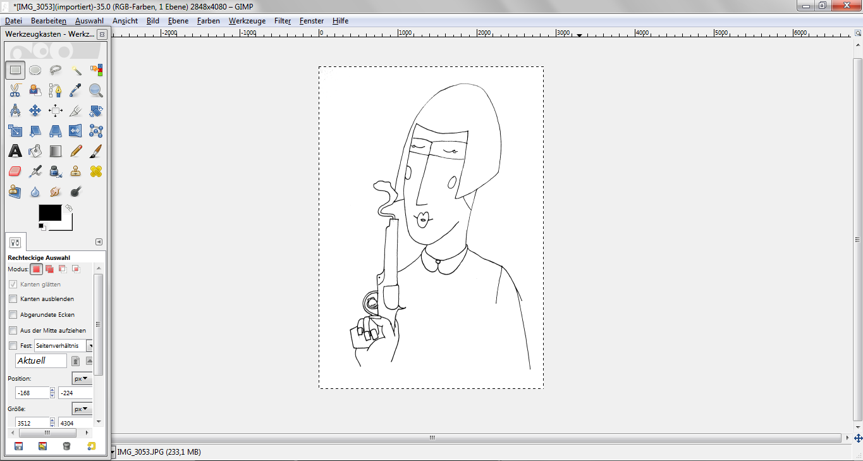The image size is (863, 461).
Task: Open the Farben menu
Action: point(209,21)
